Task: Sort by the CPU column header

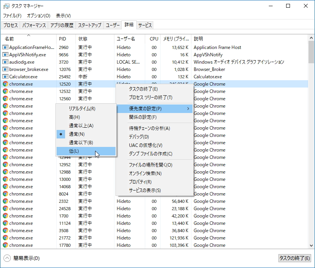Action: [x=152, y=39]
